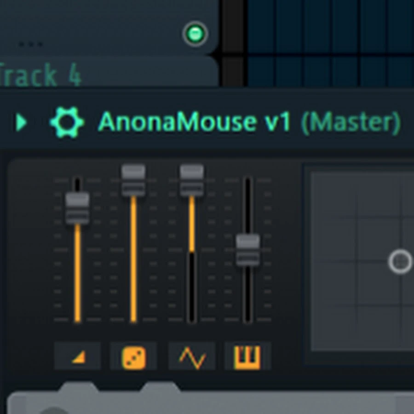This screenshot has height=414, width=414.
Task: Select the Track 4 header label
Action: pyautogui.click(x=40, y=75)
